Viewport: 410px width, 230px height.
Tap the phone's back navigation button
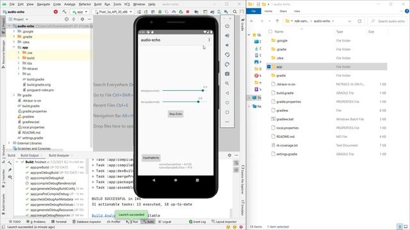[154, 180]
